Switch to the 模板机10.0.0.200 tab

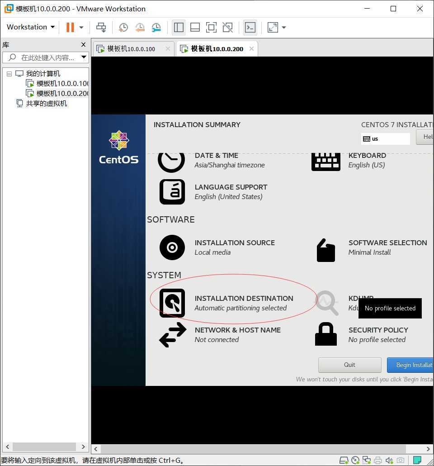217,49
